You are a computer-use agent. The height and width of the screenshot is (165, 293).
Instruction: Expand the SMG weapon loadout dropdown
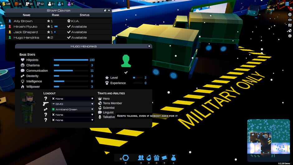click(73, 104)
